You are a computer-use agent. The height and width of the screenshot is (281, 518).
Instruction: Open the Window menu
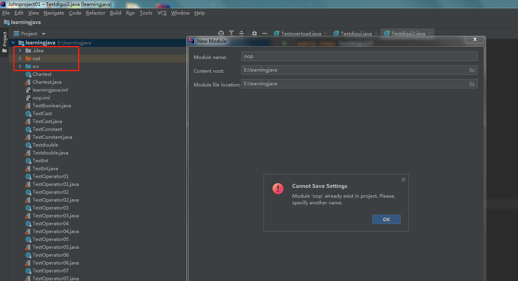pyautogui.click(x=180, y=13)
